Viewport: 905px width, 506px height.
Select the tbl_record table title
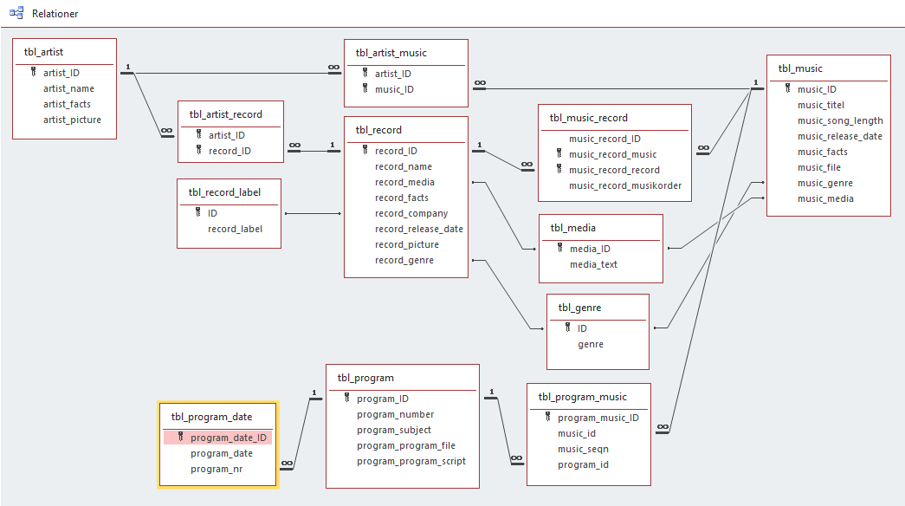click(378, 130)
